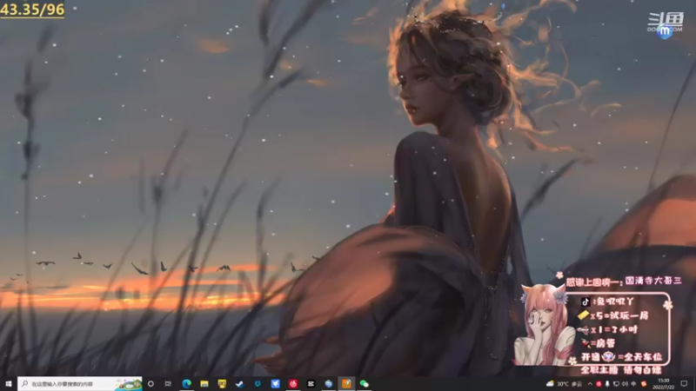This screenshot has height=391, width=696.
Task: Open File Explorer from the taskbar
Action: point(204,384)
